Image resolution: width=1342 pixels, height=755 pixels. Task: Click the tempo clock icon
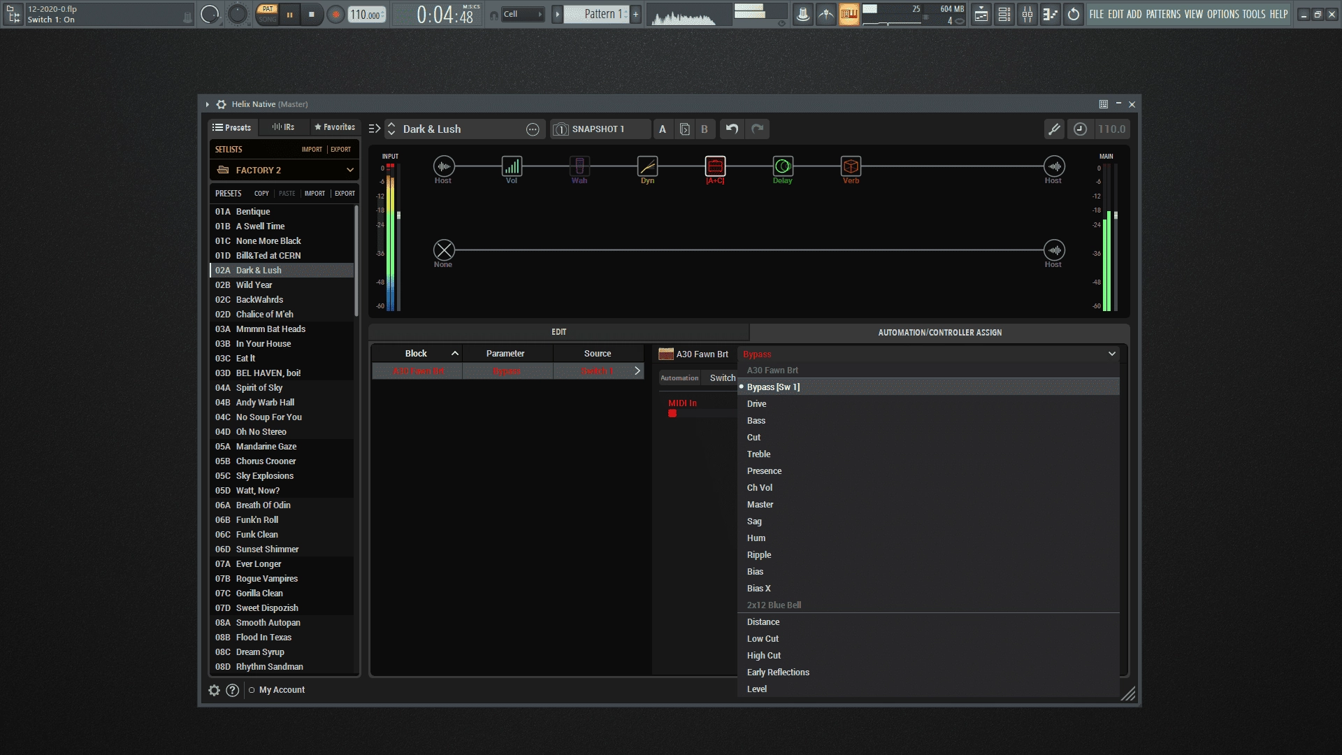tap(1080, 129)
